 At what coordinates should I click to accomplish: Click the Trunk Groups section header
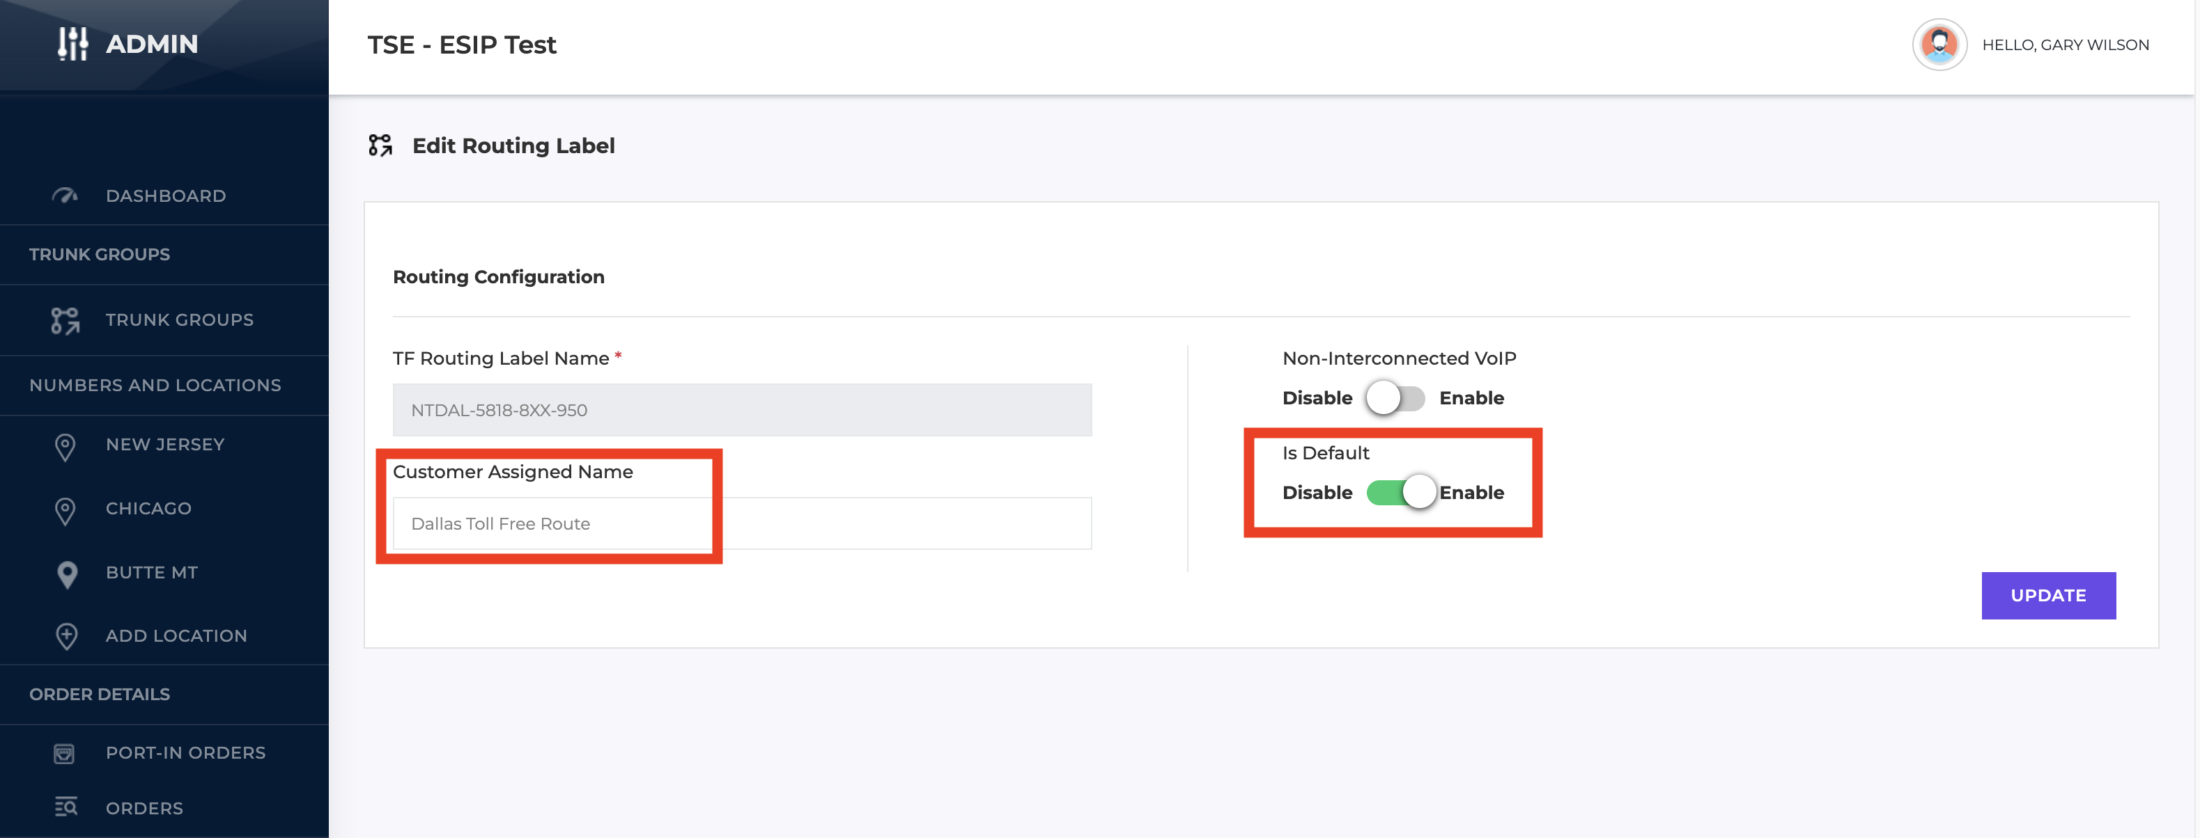click(x=99, y=254)
